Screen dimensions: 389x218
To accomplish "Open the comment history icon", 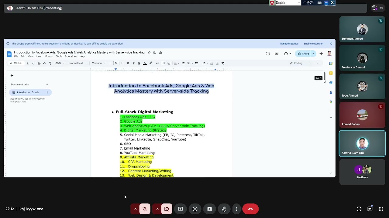I will point(277,54).
